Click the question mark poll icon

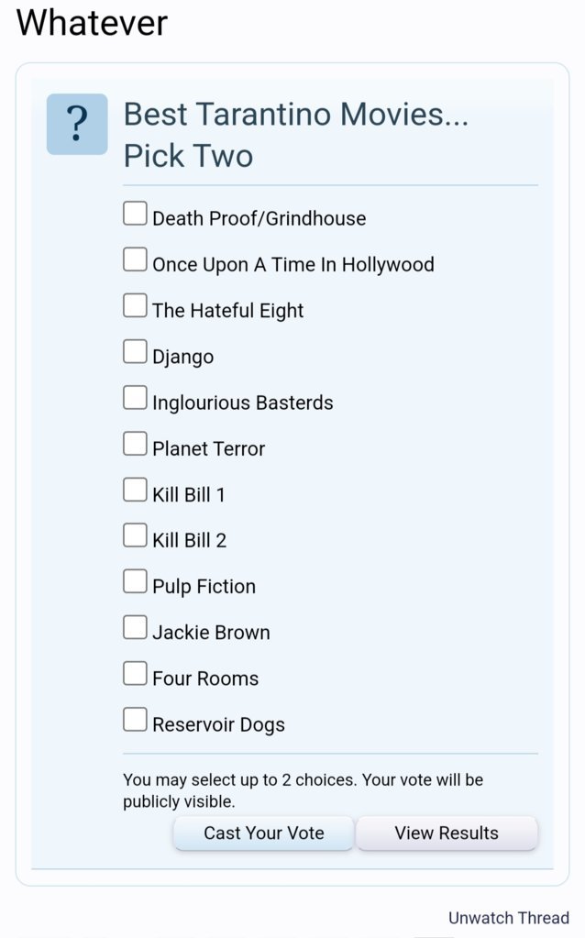tap(77, 125)
